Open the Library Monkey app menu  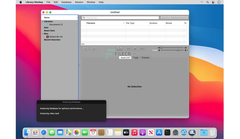34,2
